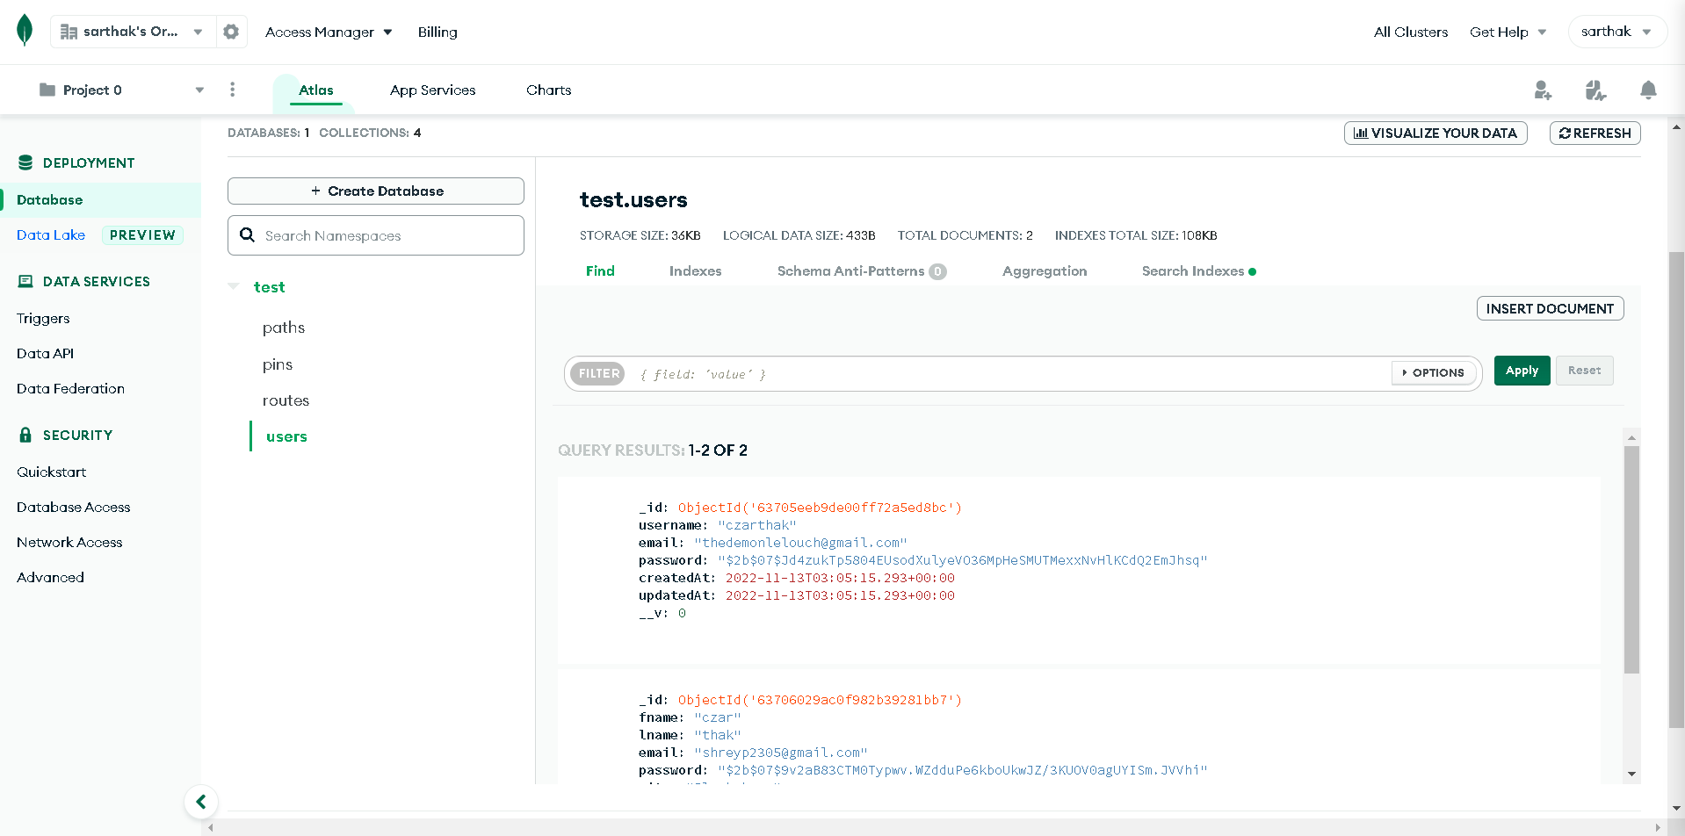Collapse the test database tree
The height and width of the screenshot is (836, 1685).
point(234,286)
